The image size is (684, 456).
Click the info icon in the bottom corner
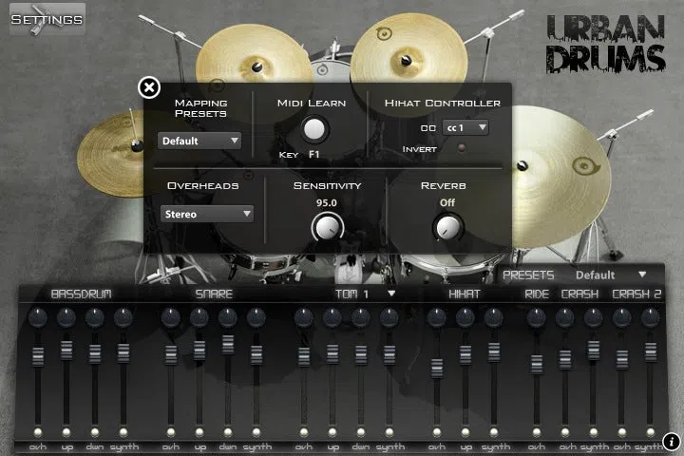[671, 442]
